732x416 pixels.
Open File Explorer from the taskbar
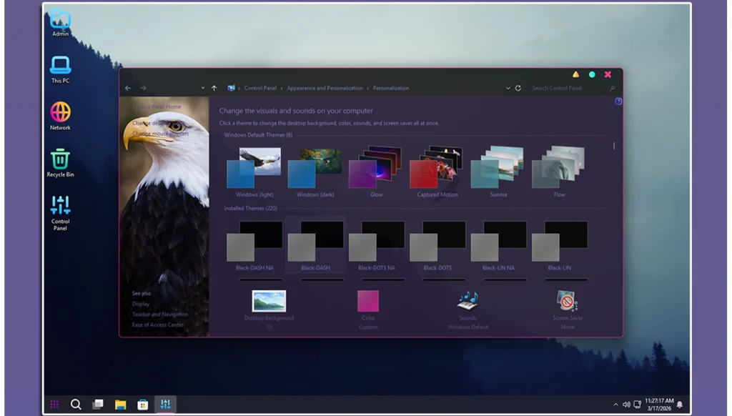[121, 405]
